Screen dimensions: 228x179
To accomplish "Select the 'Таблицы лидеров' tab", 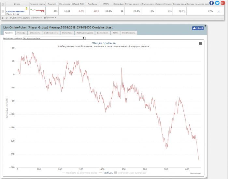I will pos(83,33).
